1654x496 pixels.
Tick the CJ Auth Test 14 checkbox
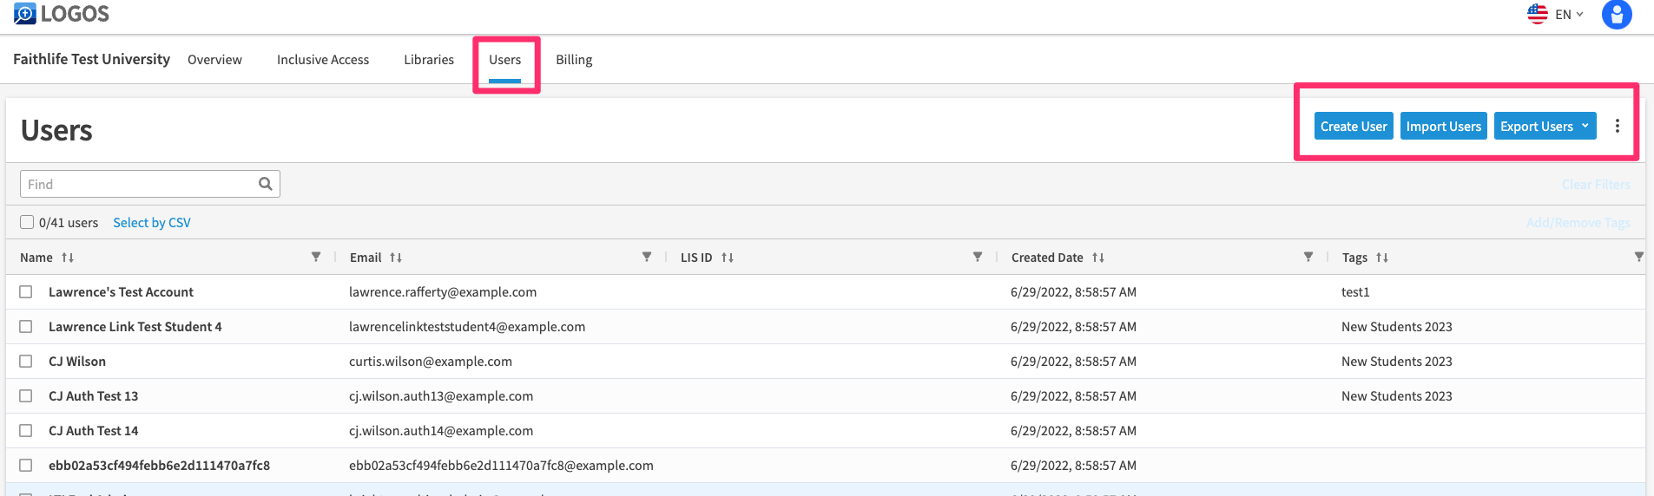coord(26,431)
